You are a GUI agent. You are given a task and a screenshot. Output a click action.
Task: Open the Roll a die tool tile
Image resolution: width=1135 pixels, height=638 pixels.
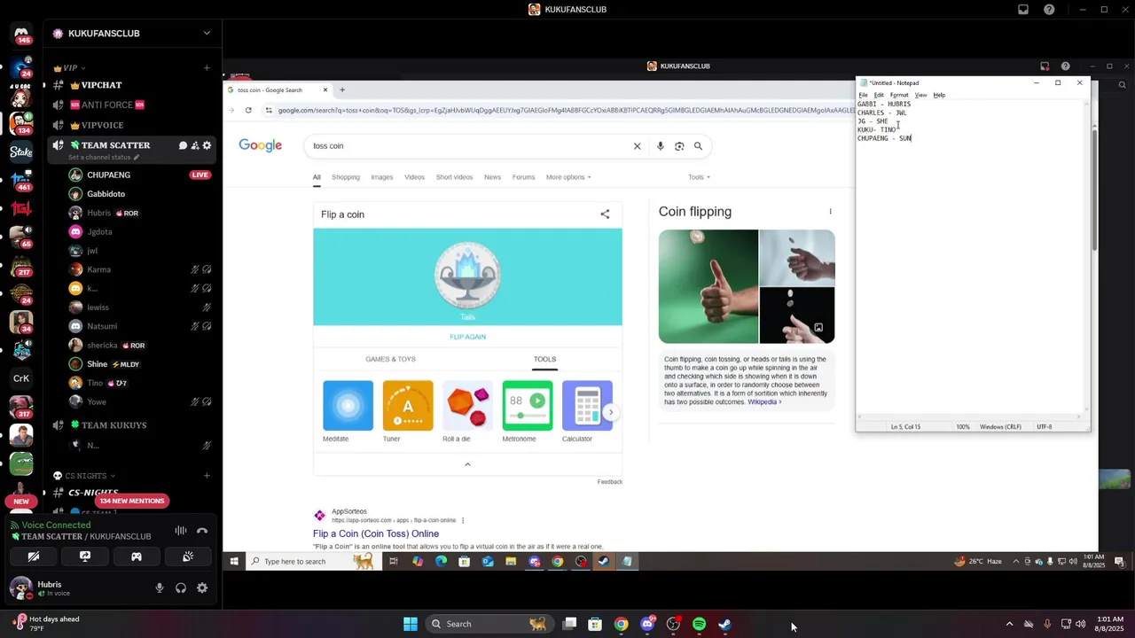[467, 412]
